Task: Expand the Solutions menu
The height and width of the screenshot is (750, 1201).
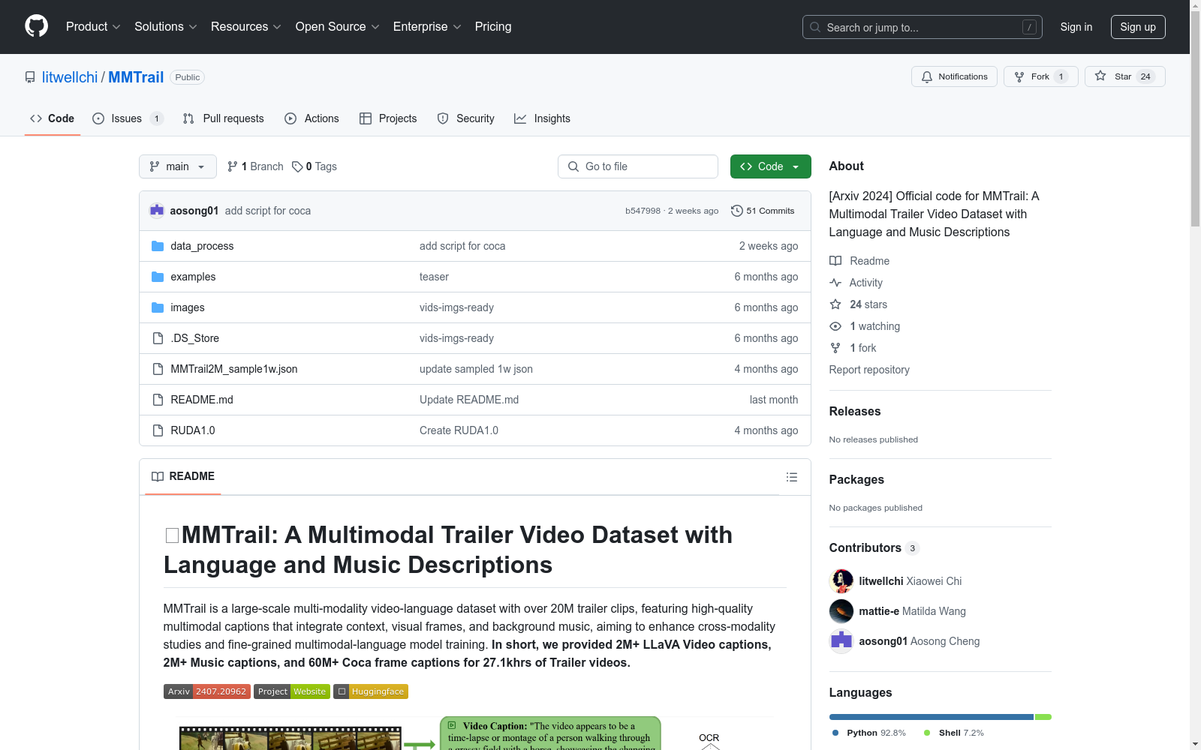Action: [166, 26]
